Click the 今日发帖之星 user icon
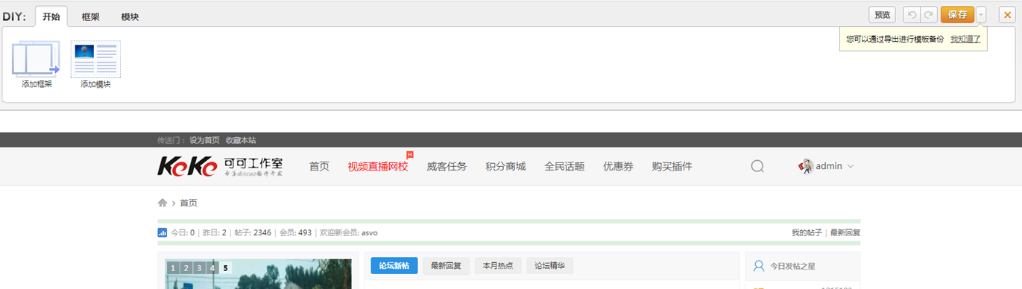Viewport: 1022px width, 289px height. [759, 266]
